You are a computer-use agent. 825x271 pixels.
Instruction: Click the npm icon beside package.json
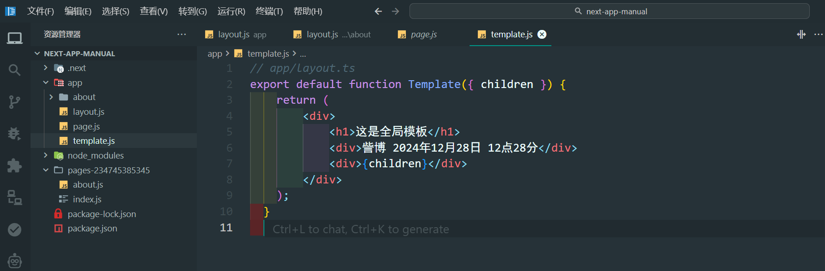point(58,228)
